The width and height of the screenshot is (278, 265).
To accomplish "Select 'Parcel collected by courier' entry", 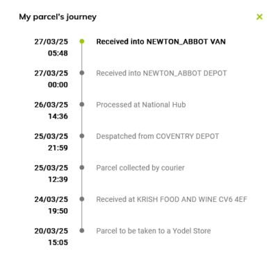I will 140,168.
